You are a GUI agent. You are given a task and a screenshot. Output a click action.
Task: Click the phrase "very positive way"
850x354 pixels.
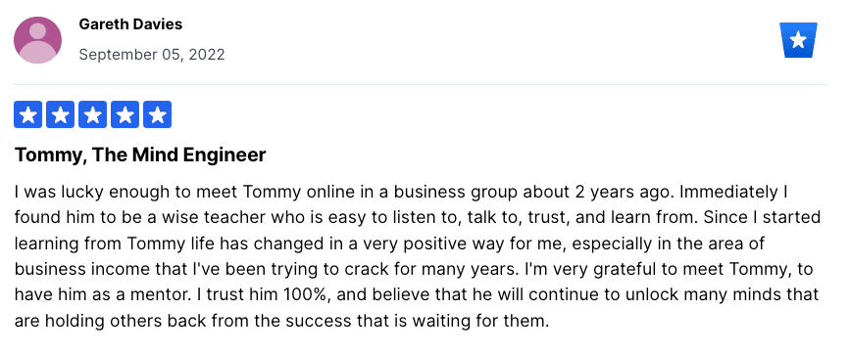tap(425, 243)
